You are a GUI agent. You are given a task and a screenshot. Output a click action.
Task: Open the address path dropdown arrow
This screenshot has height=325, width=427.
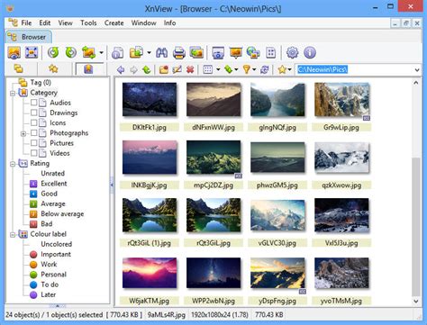417,70
